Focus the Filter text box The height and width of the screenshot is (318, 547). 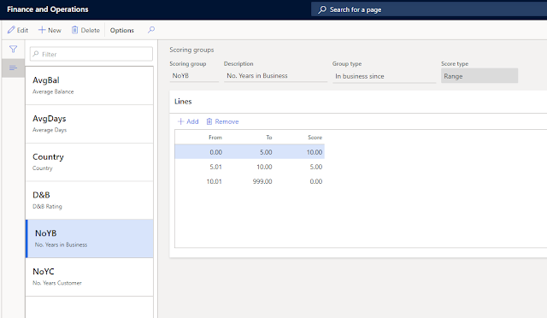(x=91, y=54)
